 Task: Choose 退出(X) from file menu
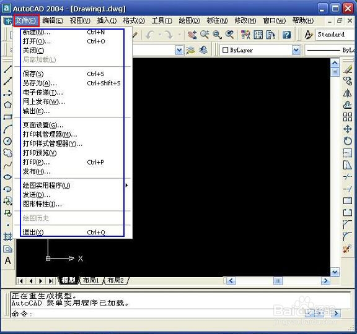(73, 232)
